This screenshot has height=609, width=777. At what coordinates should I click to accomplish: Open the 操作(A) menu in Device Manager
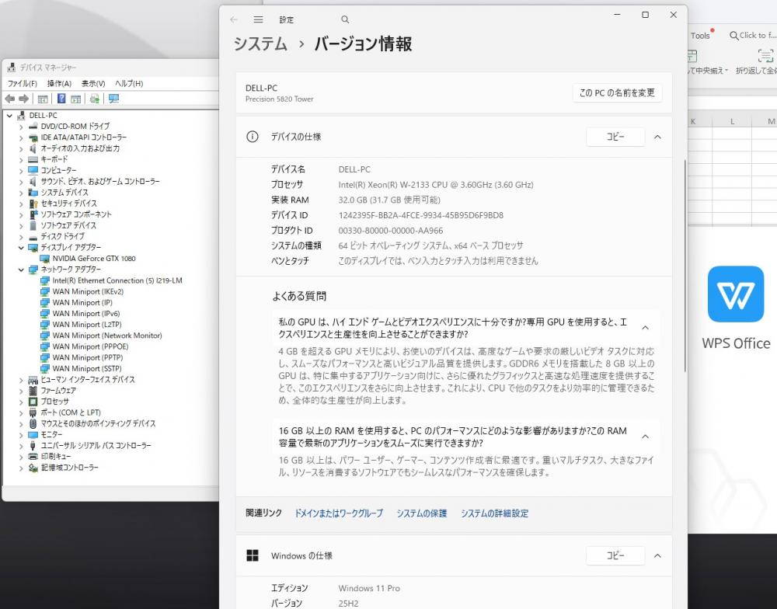point(59,83)
